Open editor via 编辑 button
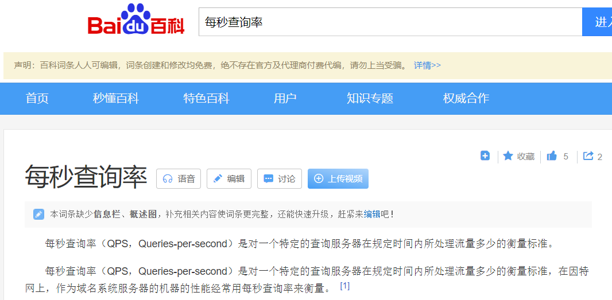This screenshot has width=612, height=300. [x=228, y=178]
